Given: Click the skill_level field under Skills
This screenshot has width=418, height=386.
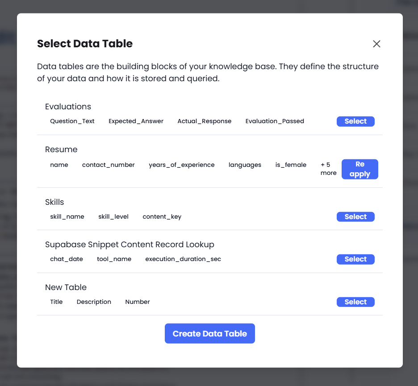Looking at the screenshot, I should pyautogui.click(x=113, y=216).
